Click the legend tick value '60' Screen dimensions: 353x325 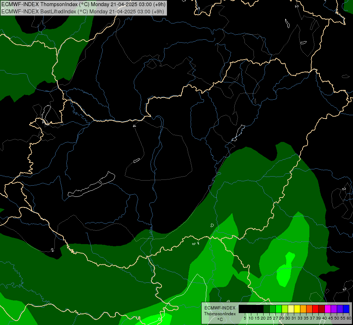349,318
